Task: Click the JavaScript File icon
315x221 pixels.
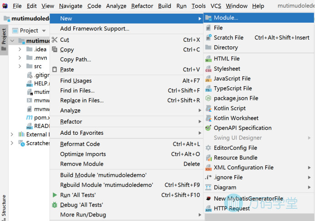Action: [x=208, y=79]
